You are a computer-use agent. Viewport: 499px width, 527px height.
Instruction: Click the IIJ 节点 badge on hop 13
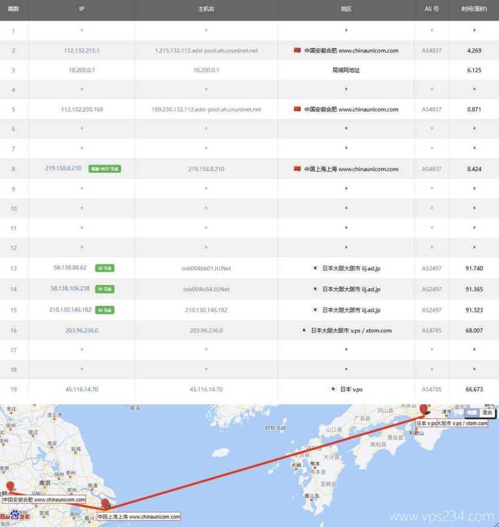click(x=104, y=268)
